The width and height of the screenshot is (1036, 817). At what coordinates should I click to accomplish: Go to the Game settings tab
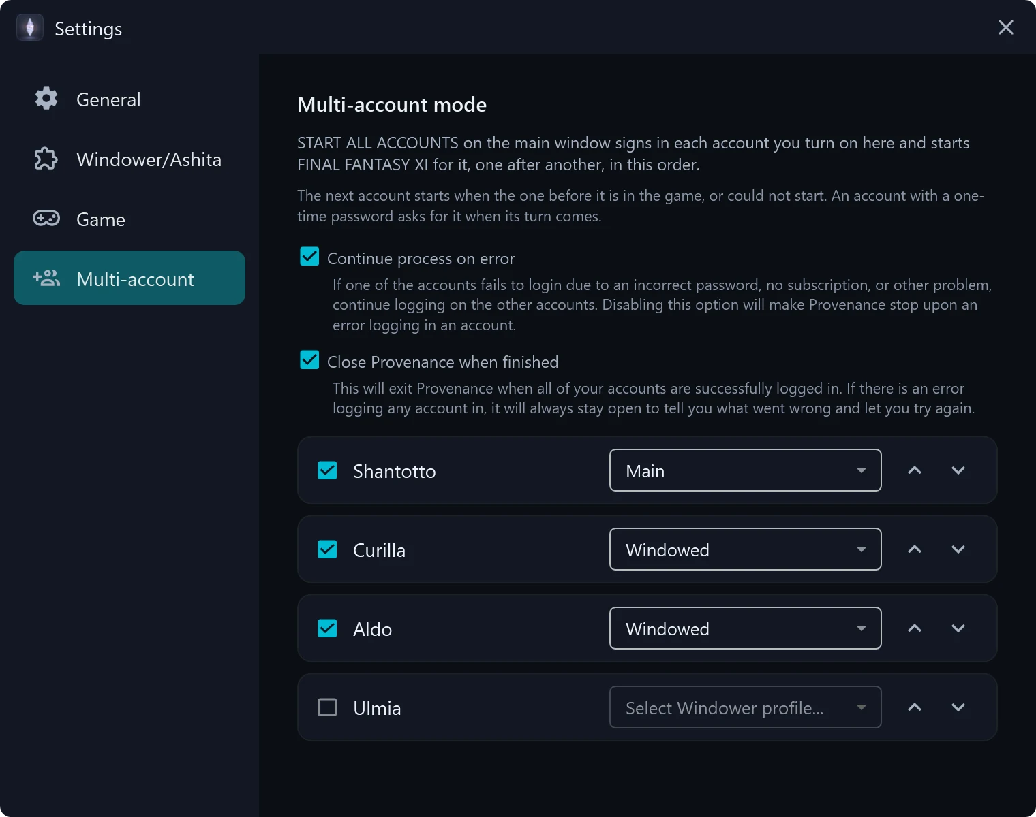pyautogui.click(x=129, y=219)
